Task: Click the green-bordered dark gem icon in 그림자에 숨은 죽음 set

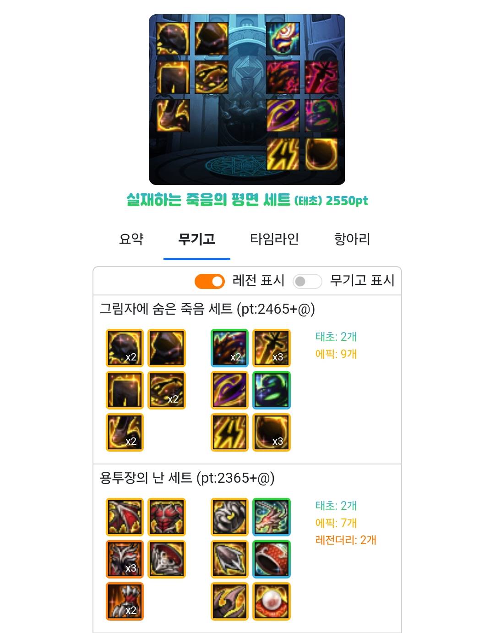Action: click(272, 390)
